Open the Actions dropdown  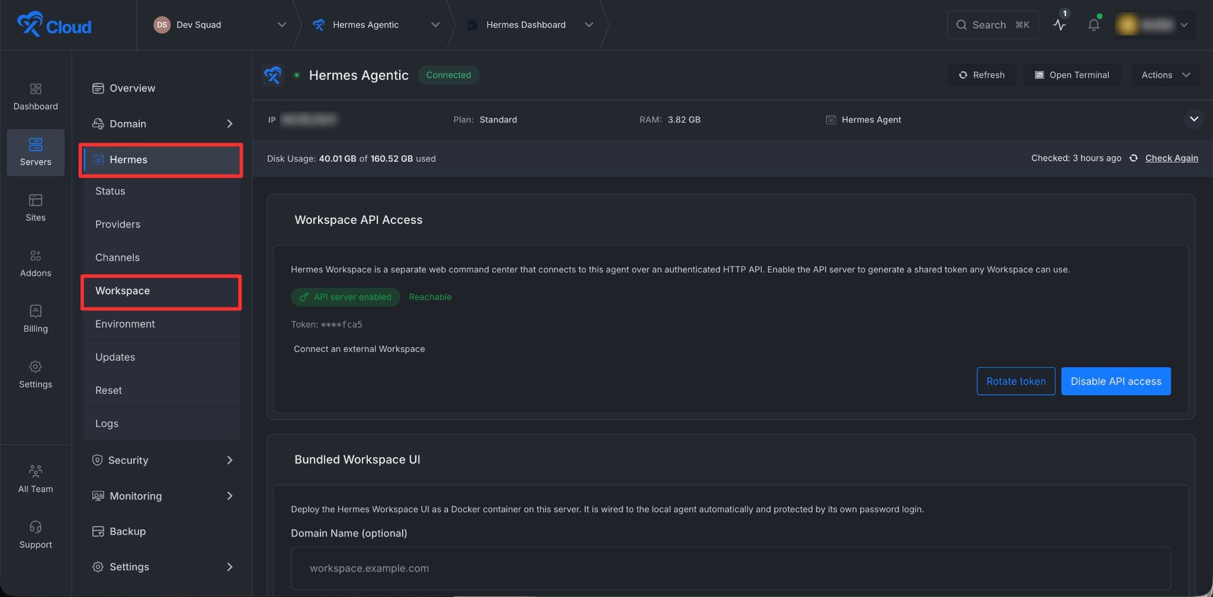click(1166, 75)
